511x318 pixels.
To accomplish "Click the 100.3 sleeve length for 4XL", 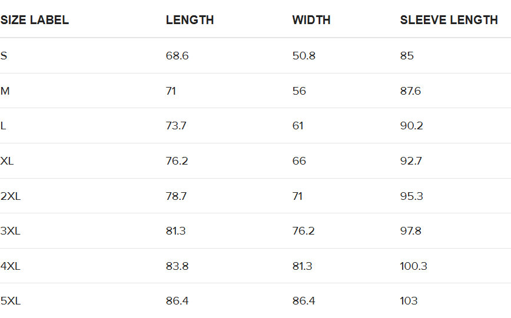I will coord(413,266).
